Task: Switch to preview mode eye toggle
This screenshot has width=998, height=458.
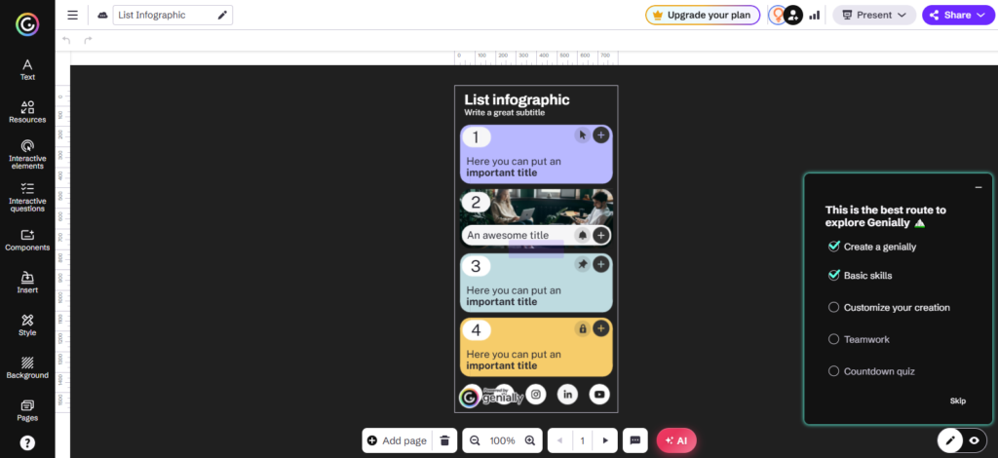Action: 974,440
